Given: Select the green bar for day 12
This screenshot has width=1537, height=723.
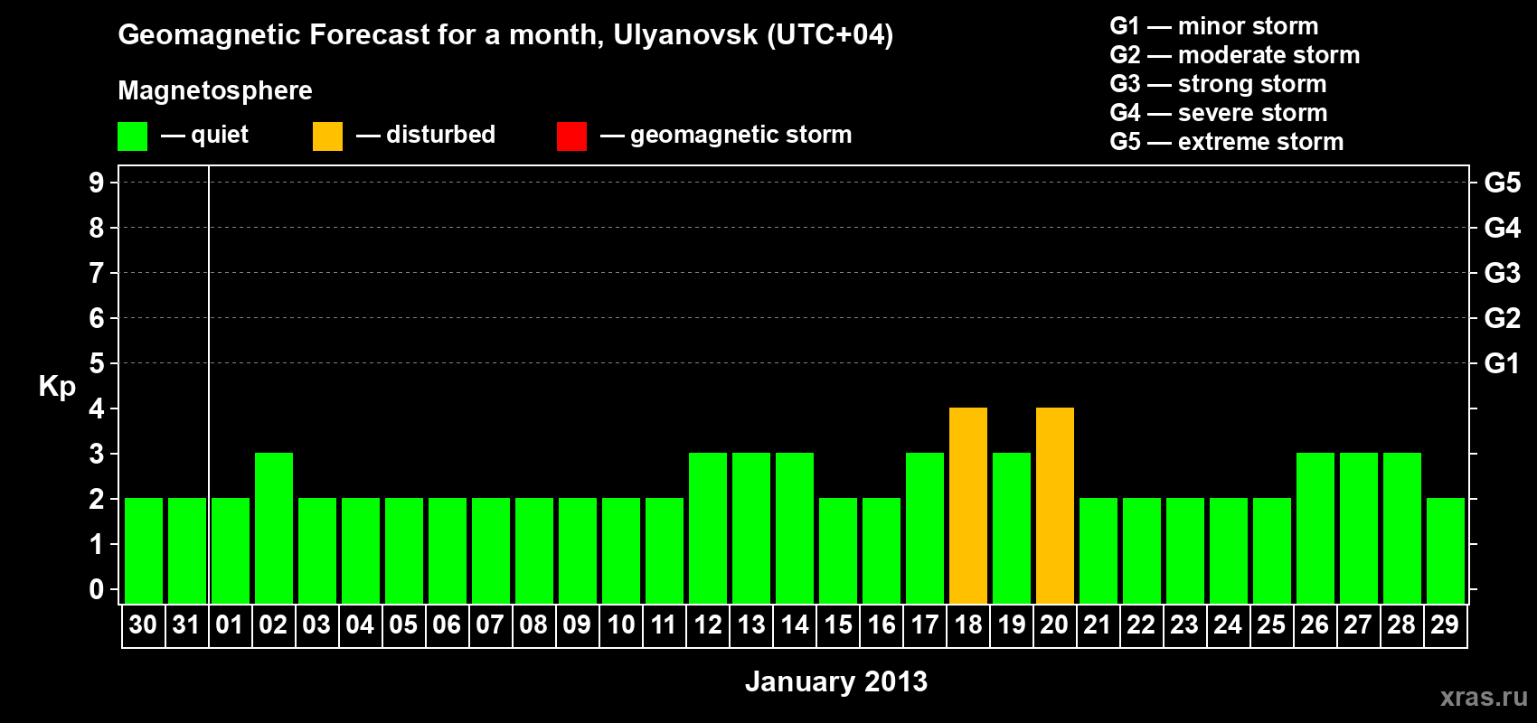Looking at the screenshot, I should pyautogui.click(x=708, y=529).
